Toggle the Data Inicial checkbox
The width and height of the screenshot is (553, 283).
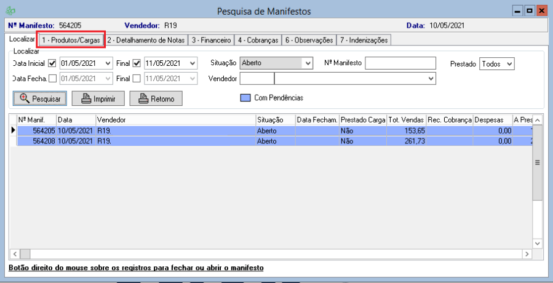[52, 63]
